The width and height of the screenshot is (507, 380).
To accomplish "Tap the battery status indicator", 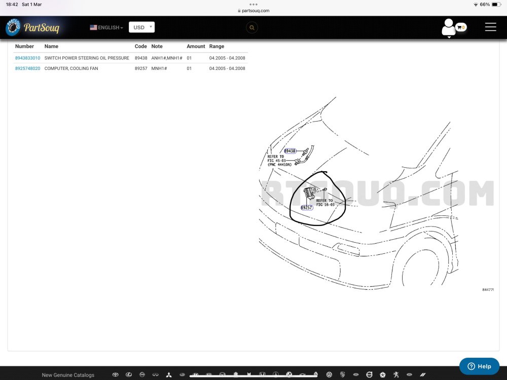I will (496, 5).
